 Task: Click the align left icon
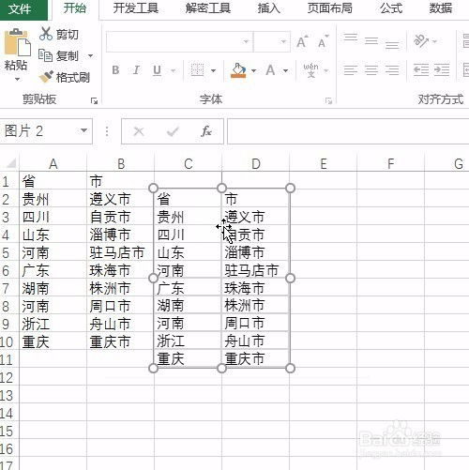pos(351,69)
